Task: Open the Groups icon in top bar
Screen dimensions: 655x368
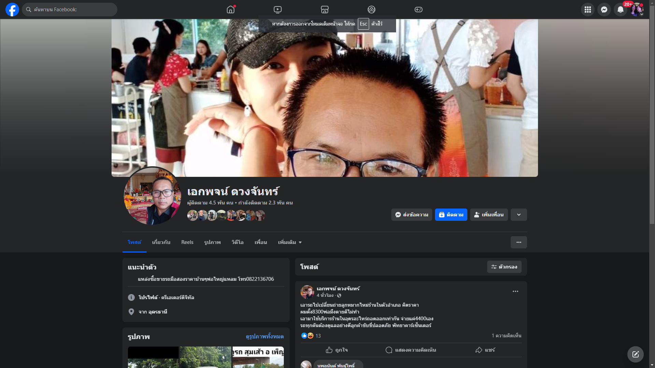Action: (372, 10)
